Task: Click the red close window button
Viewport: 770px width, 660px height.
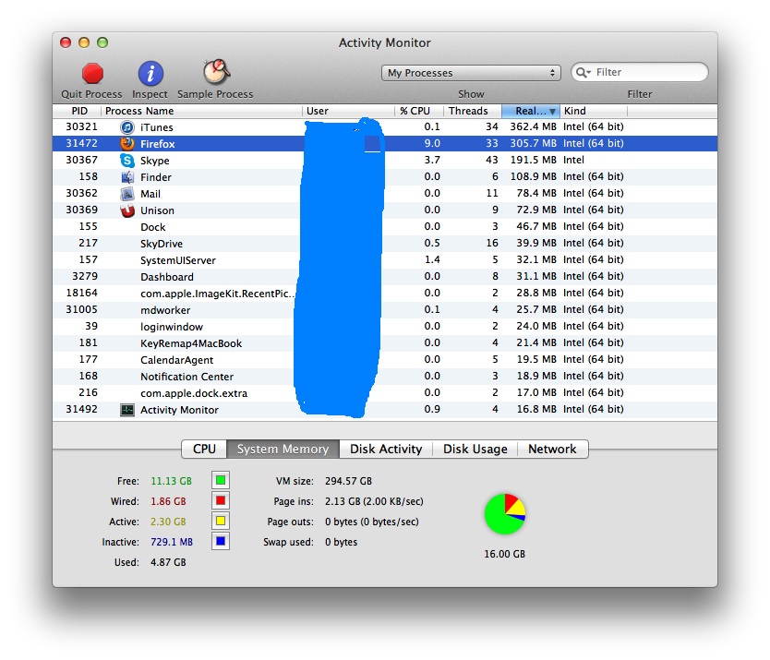Action: point(66,42)
